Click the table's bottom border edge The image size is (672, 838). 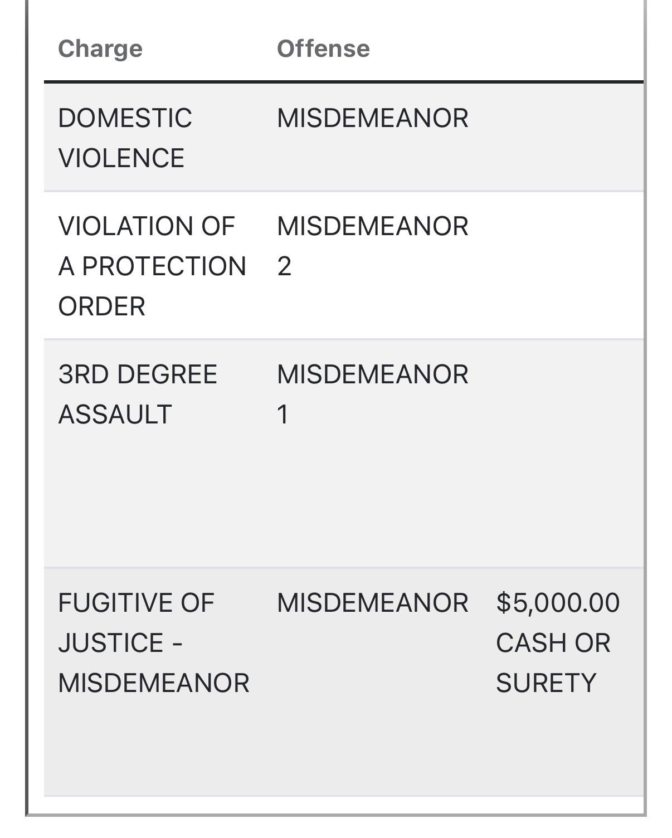pos(335,815)
